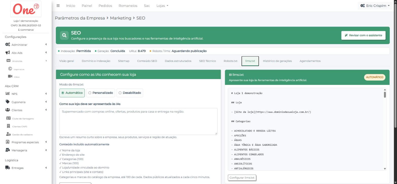This screenshot has width=397, height=184.
Task: Open the Eric Crispim user dropdown
Action: (x=375, y=6)
